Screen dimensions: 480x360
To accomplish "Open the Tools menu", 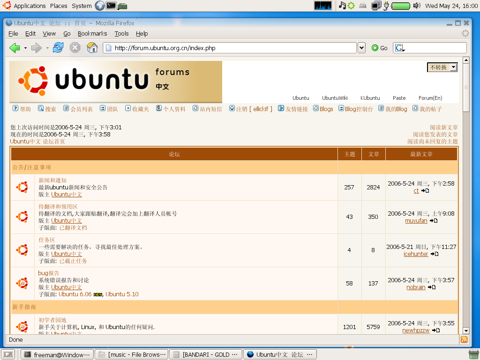I will 121,34.
